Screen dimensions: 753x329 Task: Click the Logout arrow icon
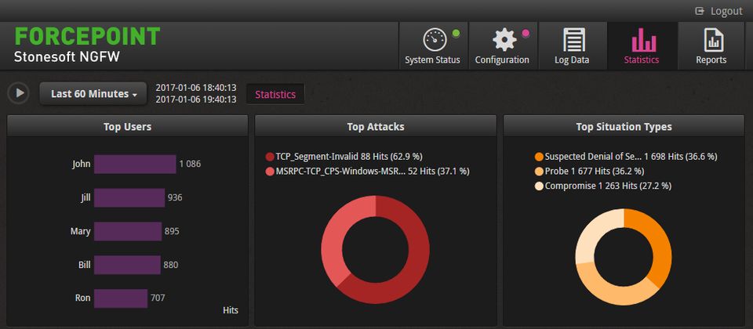pos(700,11)
